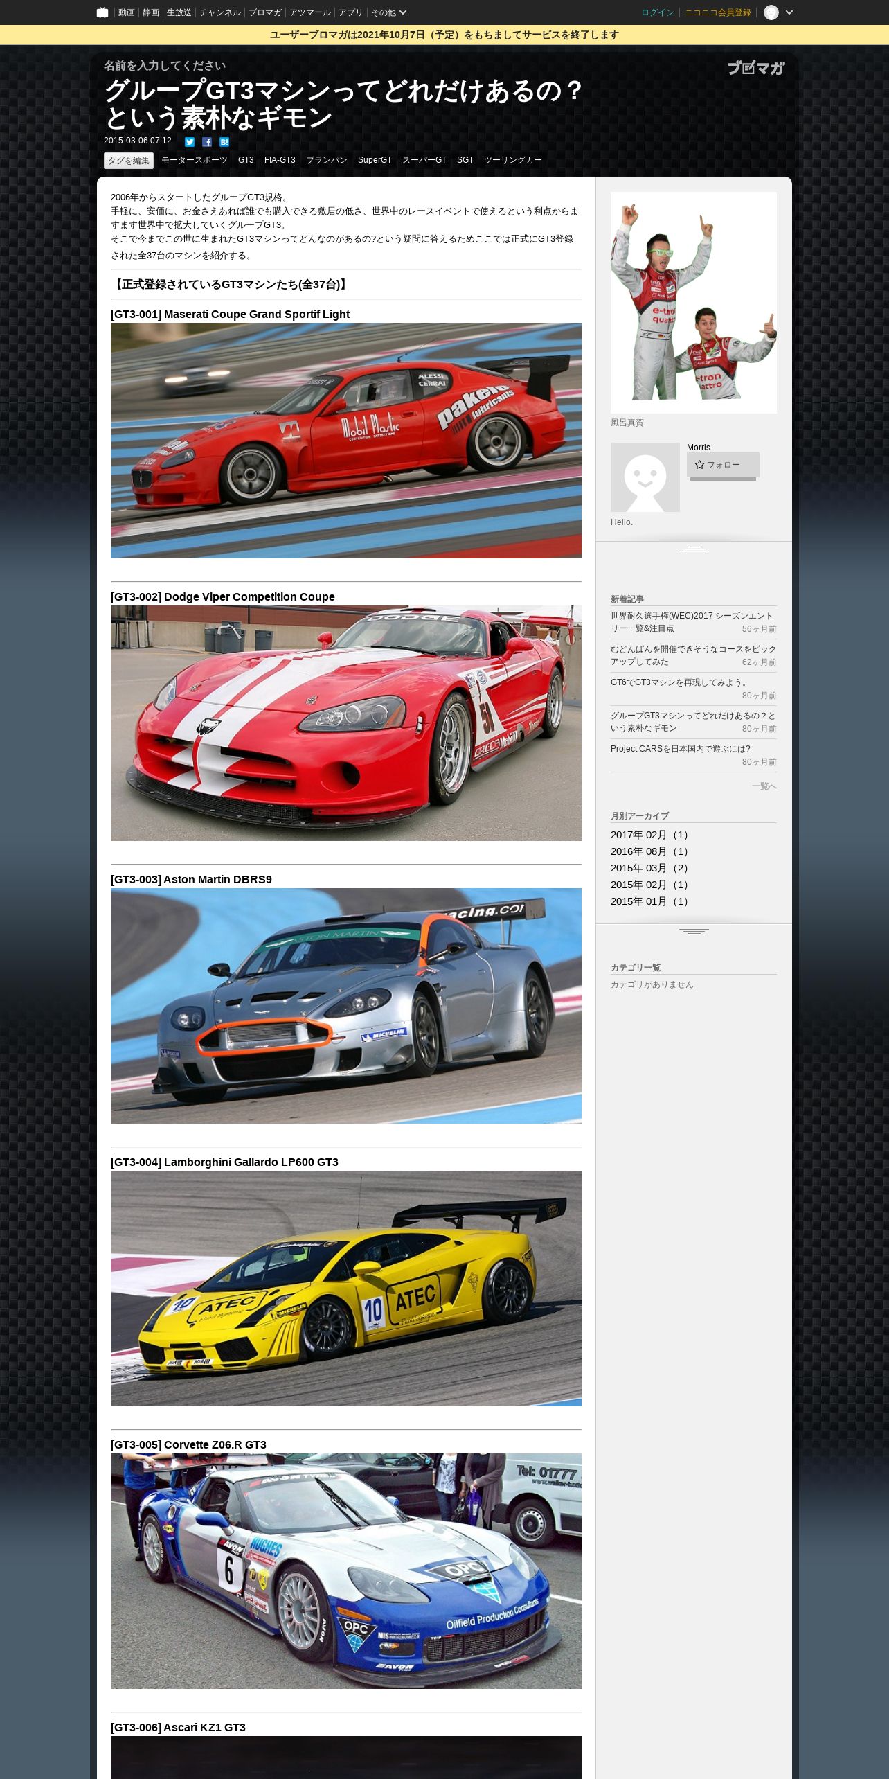Click the カテゴリ一覧 section heading

point(636,968)
